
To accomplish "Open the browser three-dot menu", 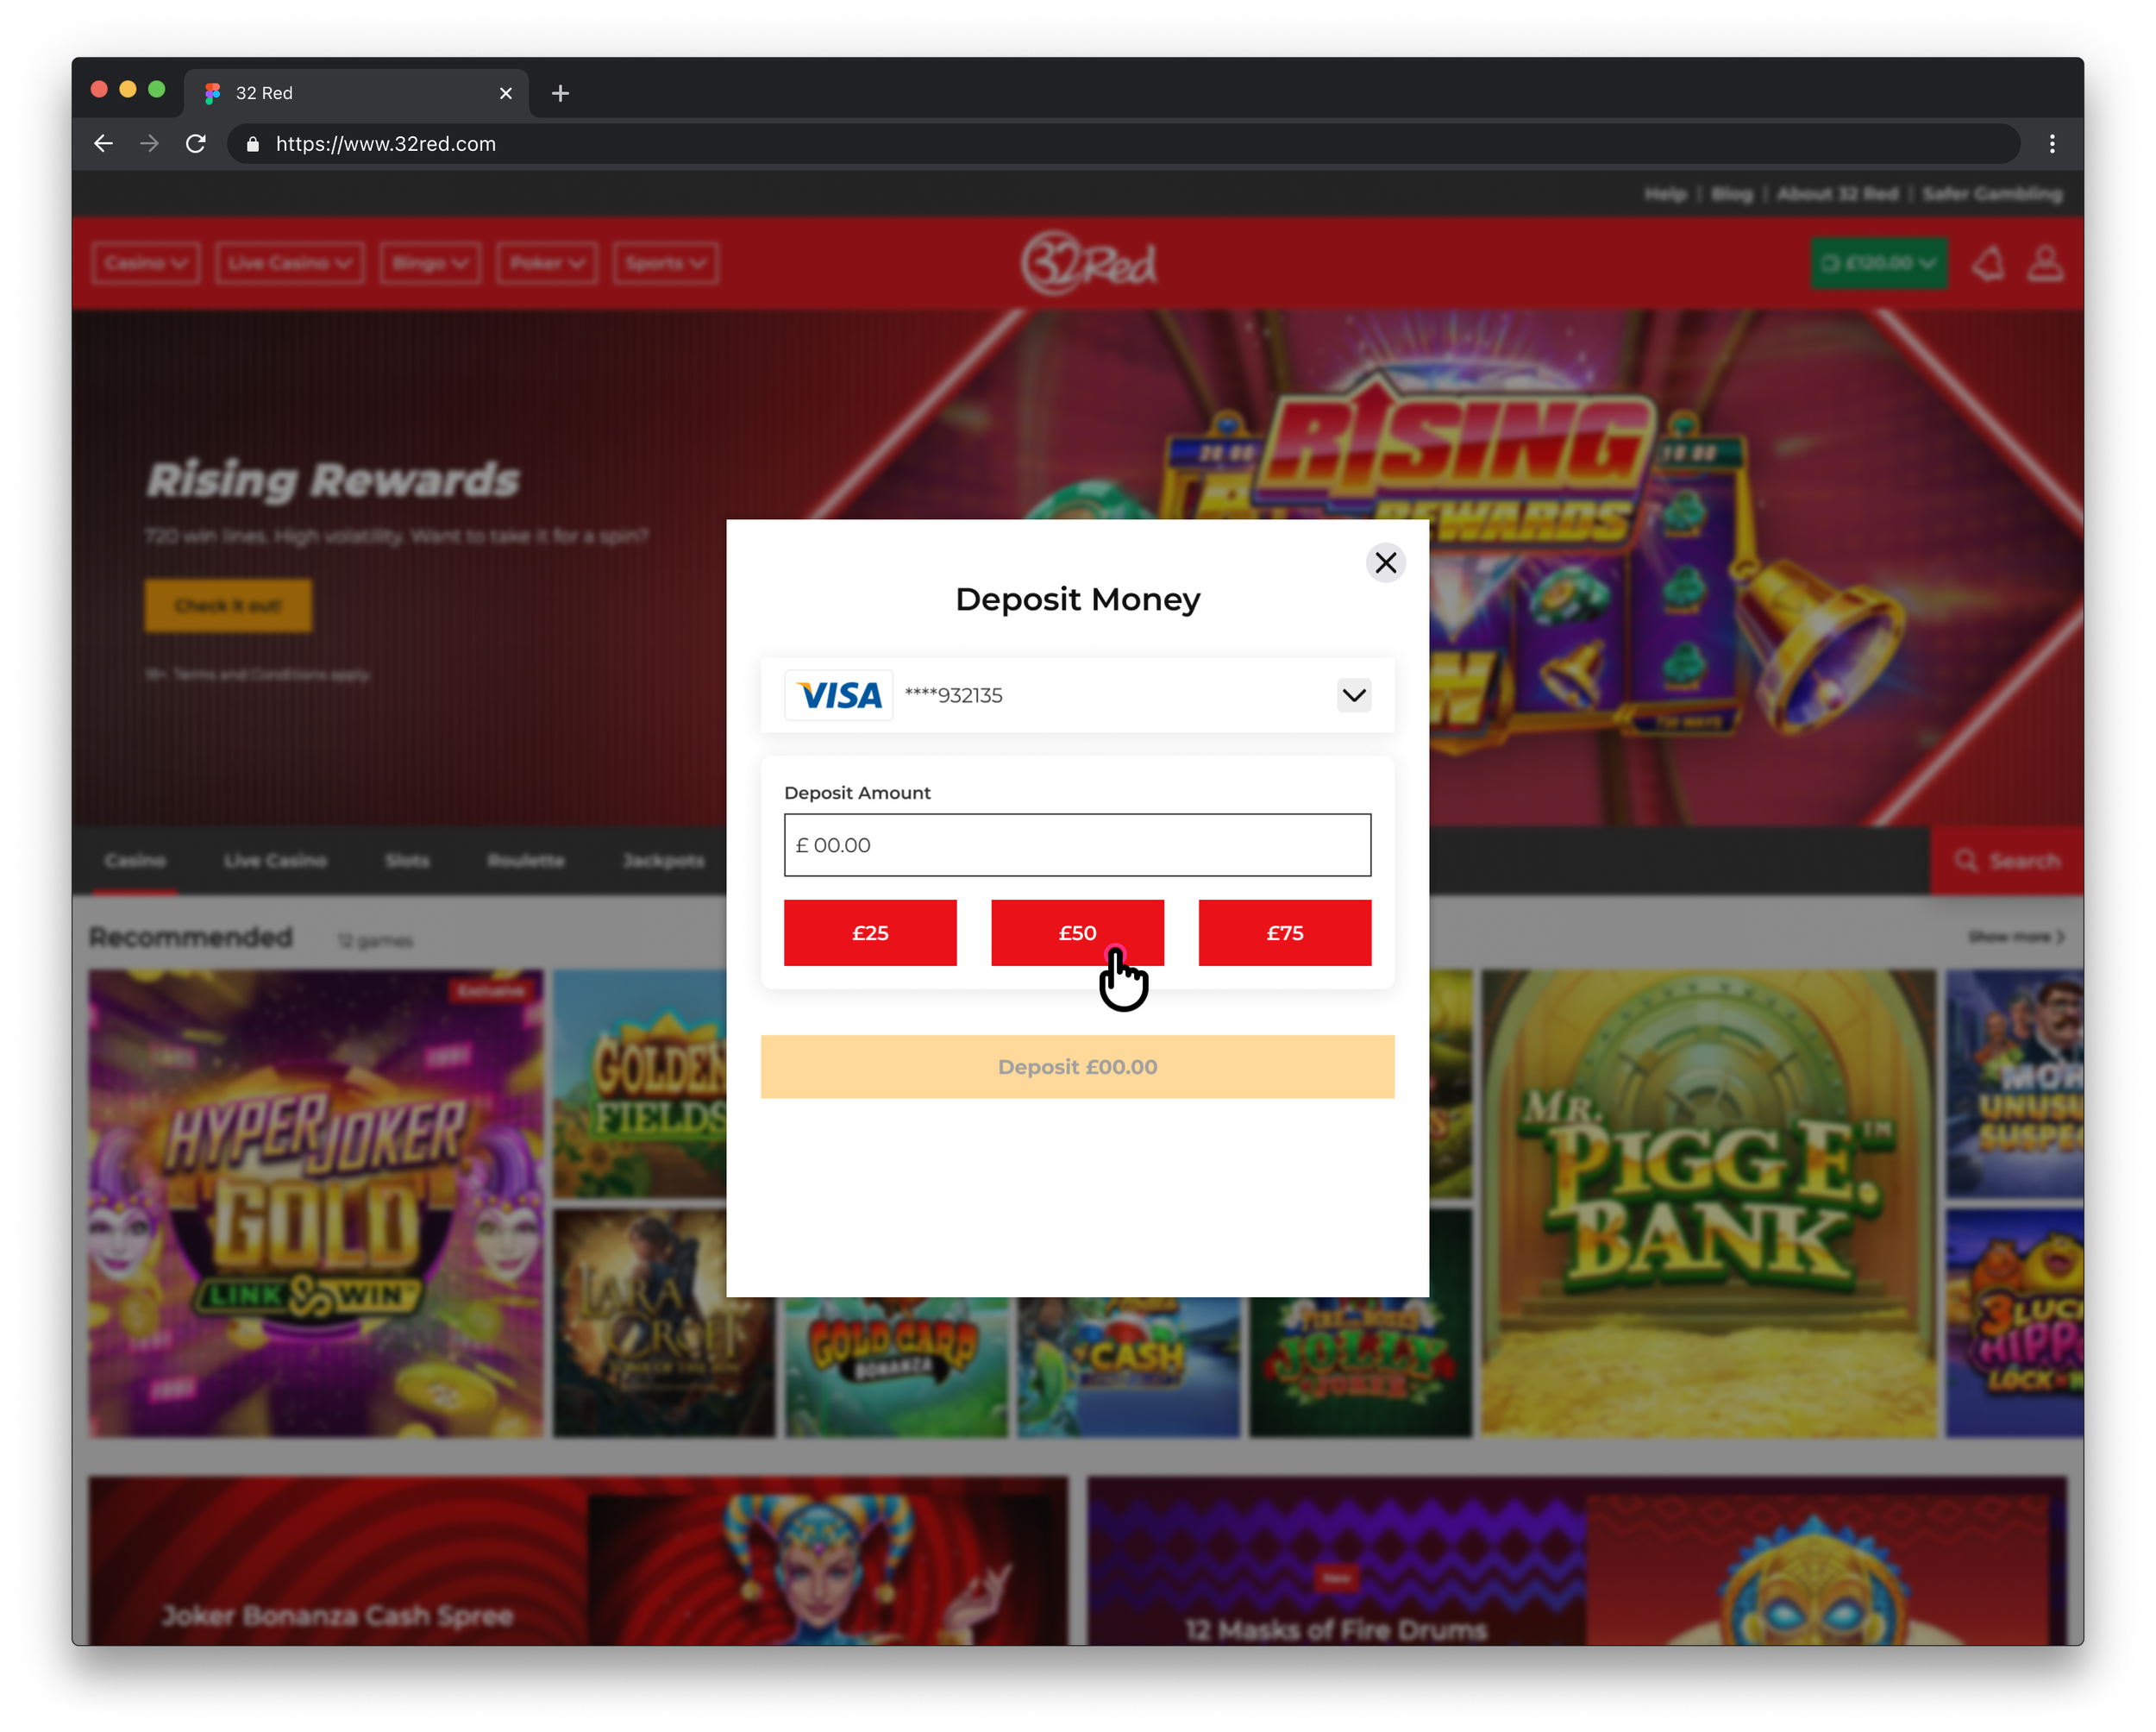I will click(2052, 144).
